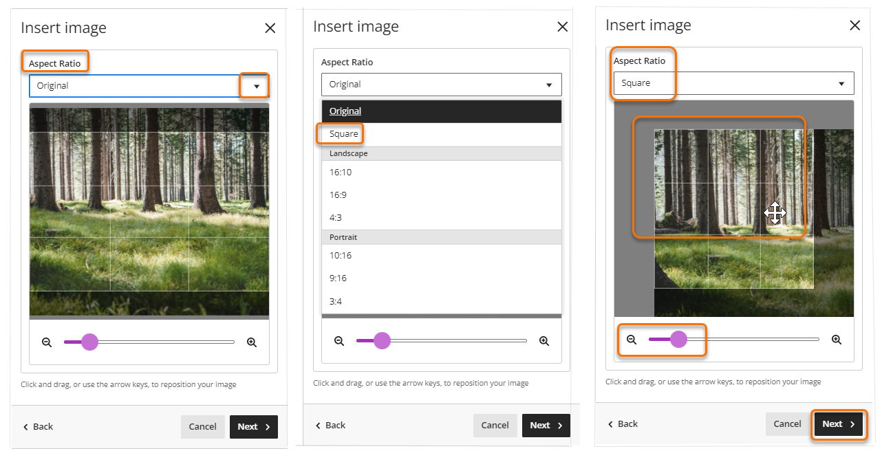Click the move crosshair cursor on the cropped image
The image size is (882, 451).
coord(775,214)
